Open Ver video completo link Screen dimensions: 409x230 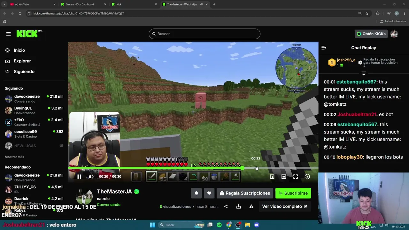coord(285,206)
